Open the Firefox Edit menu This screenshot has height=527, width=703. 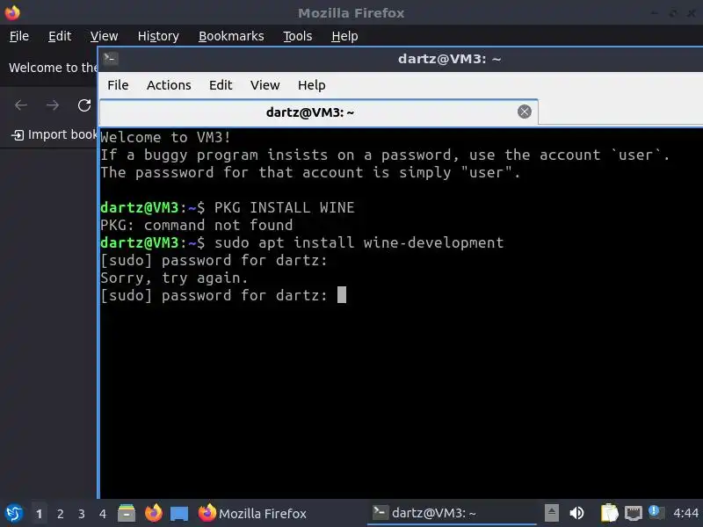tap(60, 36)
